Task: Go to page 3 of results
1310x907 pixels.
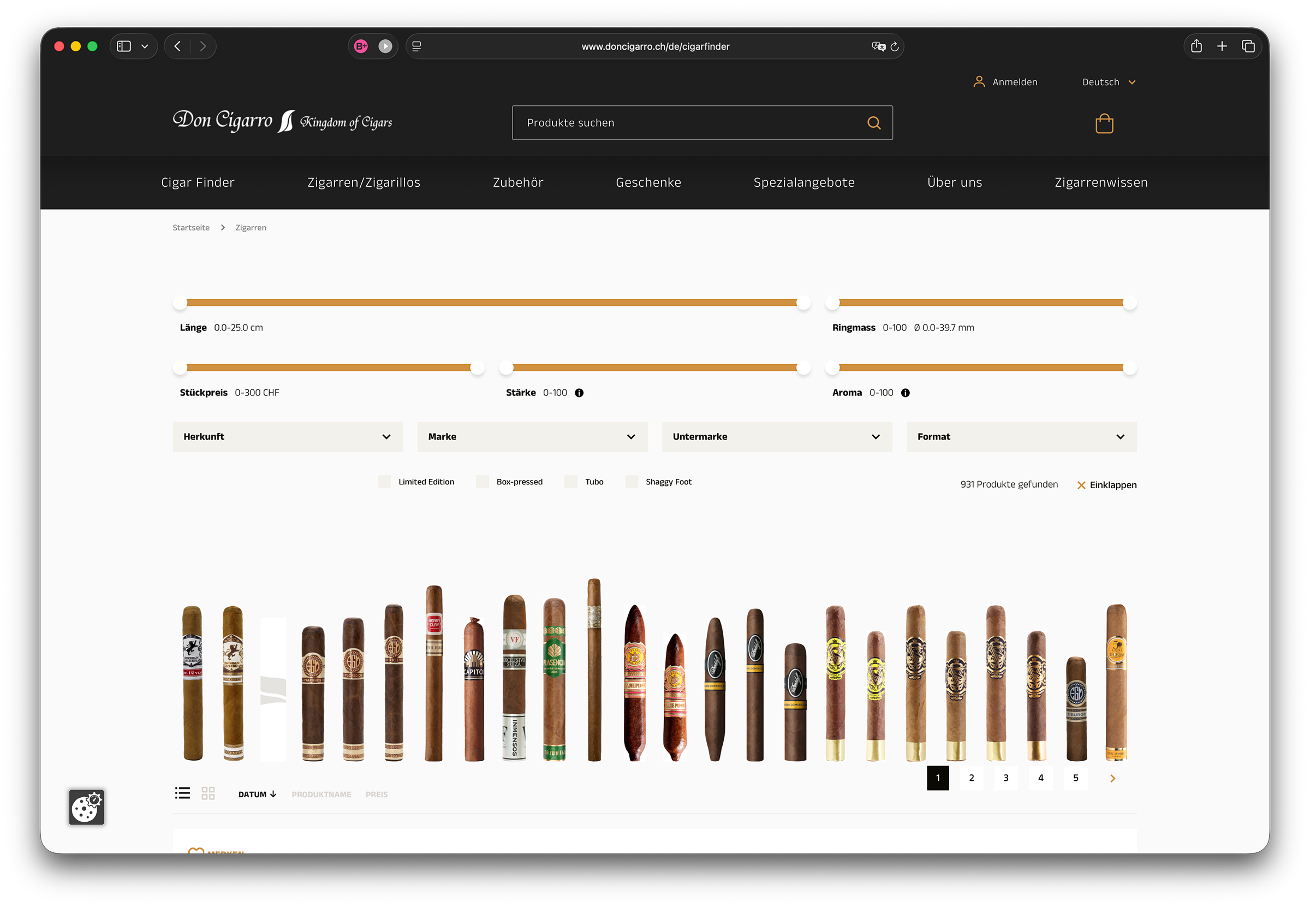Action: pos(1006,778)
